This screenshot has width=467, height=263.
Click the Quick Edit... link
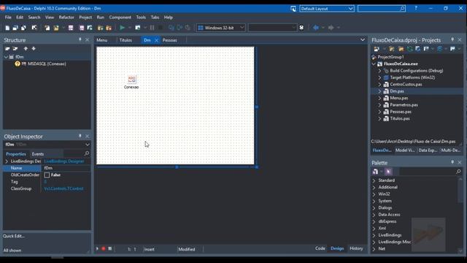point(14,236)
